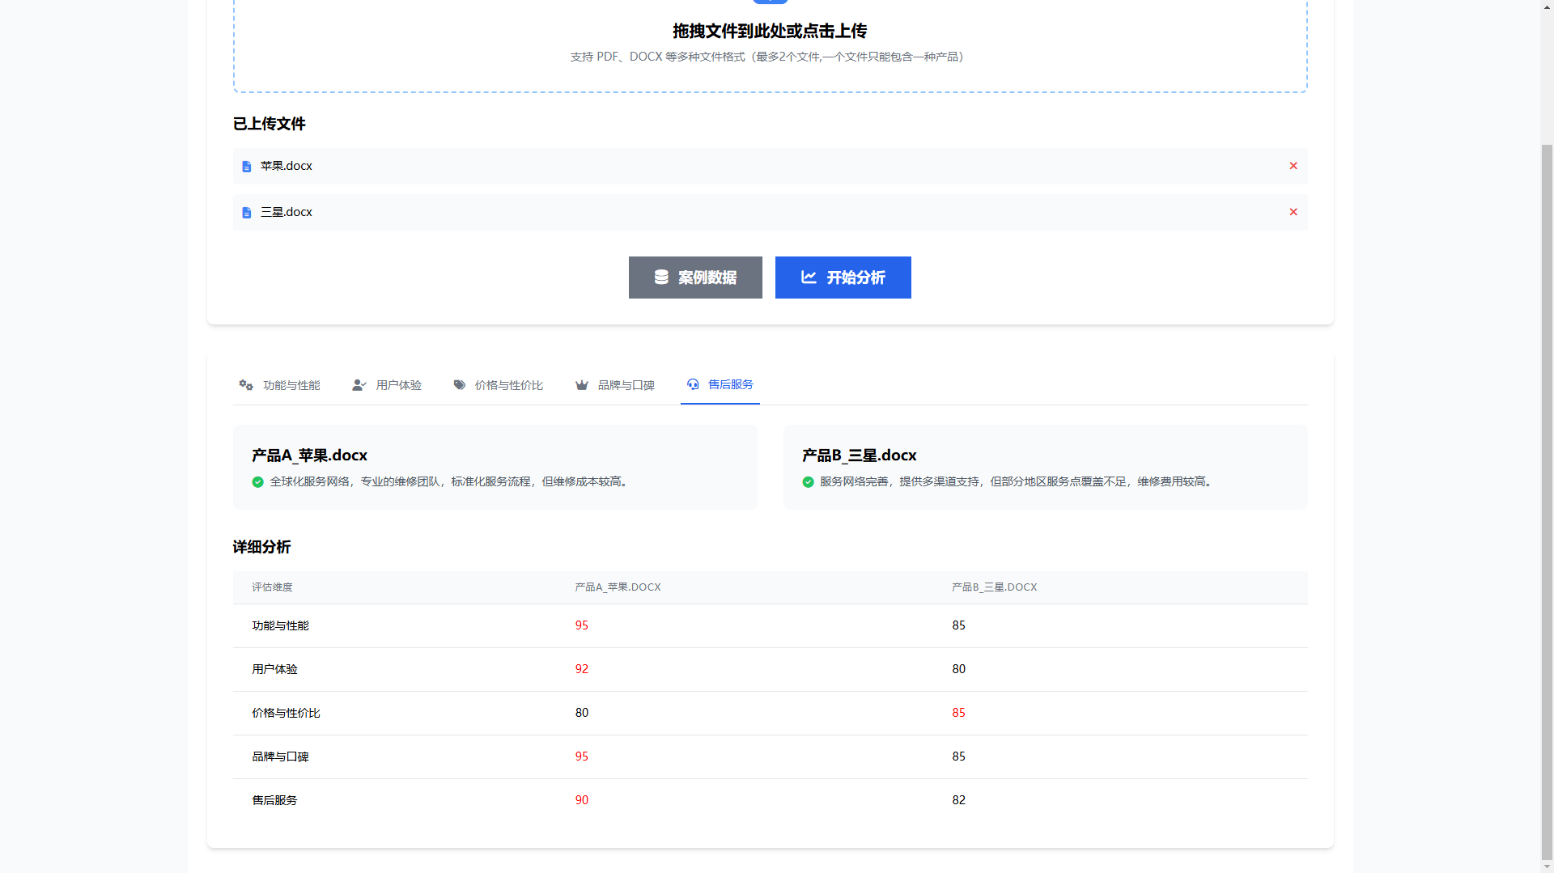1554x873 pixels.
Task: Click the 产品B_三星.DOCX column header
Action: [x=995, y=587]
